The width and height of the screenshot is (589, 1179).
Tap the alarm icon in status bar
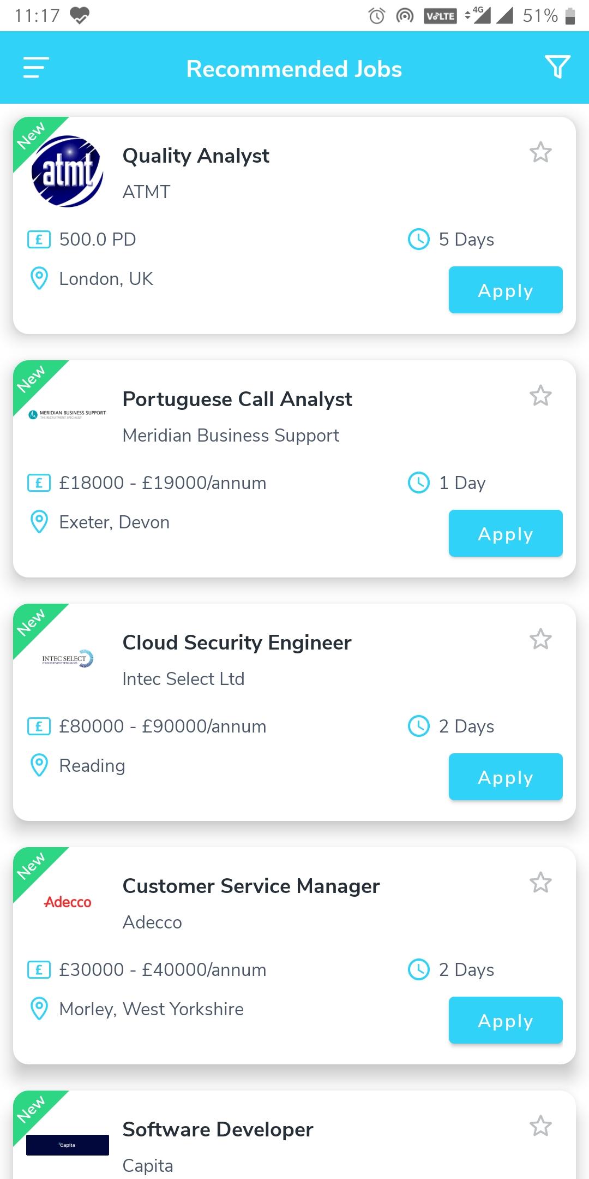tap(377, 16)
